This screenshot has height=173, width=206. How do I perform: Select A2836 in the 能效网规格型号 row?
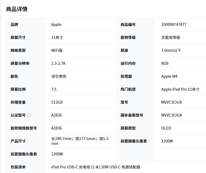point(57,128)
